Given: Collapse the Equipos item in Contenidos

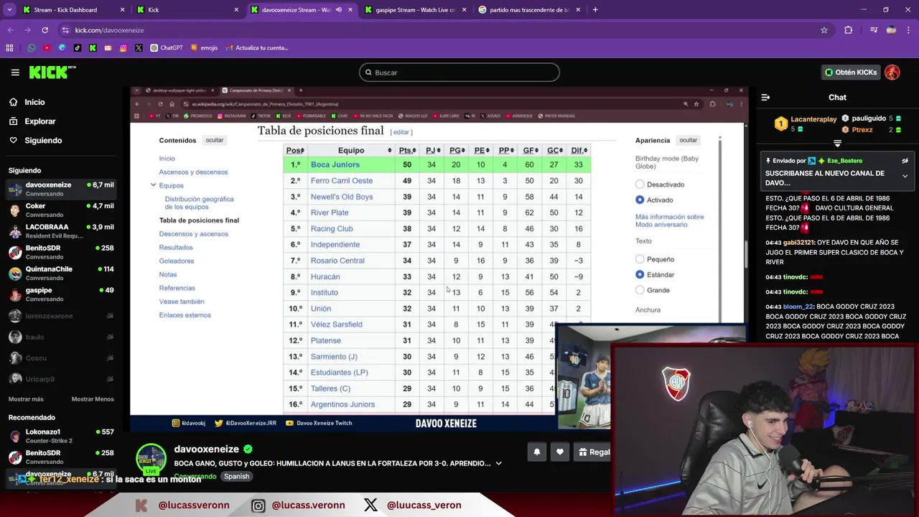Looking at the screenshot, I should 153,185.
